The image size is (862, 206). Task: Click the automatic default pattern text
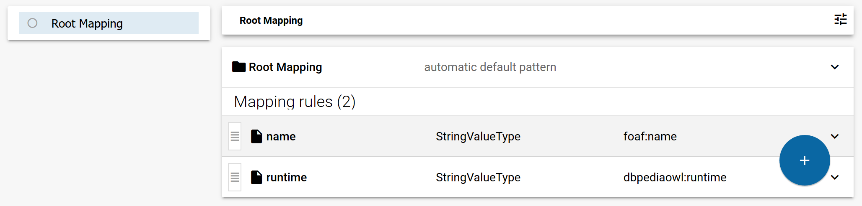490,67
